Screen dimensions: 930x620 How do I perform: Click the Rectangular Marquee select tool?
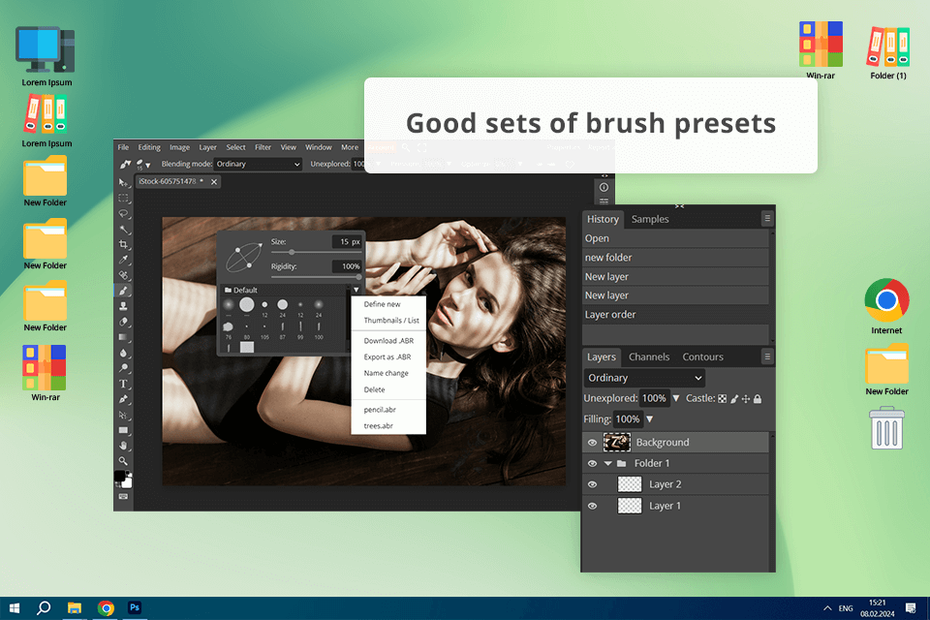124,198
